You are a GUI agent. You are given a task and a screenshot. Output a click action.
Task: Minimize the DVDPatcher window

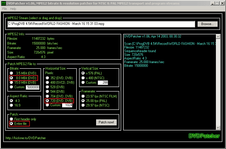(x=213, y=3)
